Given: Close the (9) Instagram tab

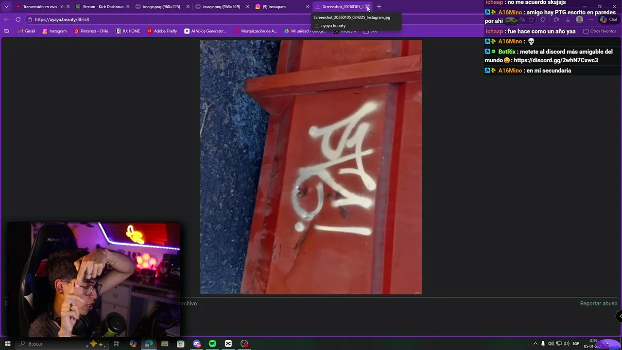Looking at the screenshot, I should (308, 7).
